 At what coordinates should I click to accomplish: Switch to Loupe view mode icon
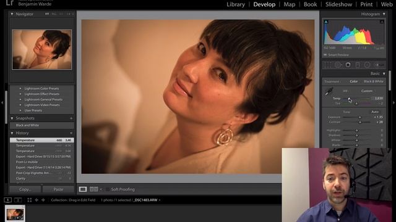pyautogui.click(x=83, y=189)
